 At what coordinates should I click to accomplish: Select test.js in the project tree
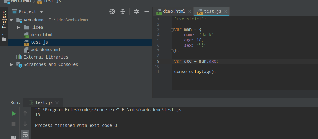(x=39, y=42)
